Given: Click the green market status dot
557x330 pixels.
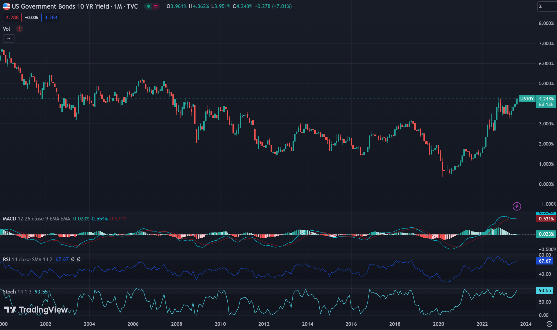Looking at the screenshot, I should pyautogui.click(x=149, y=6).
